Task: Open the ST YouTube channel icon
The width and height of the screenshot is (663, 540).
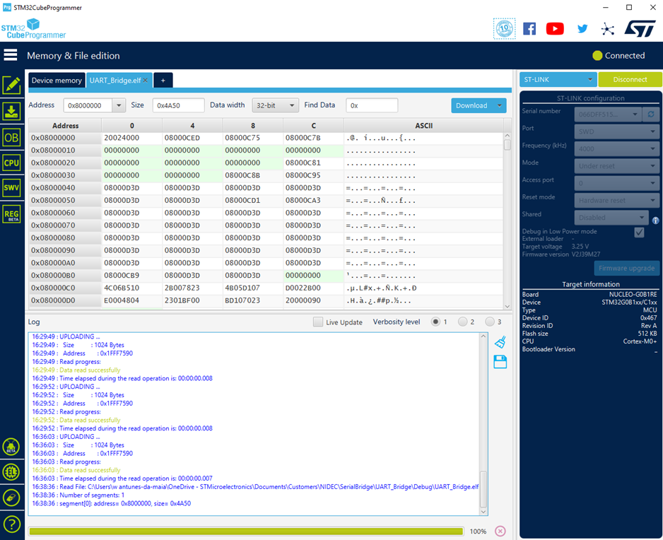Action: 555,29
